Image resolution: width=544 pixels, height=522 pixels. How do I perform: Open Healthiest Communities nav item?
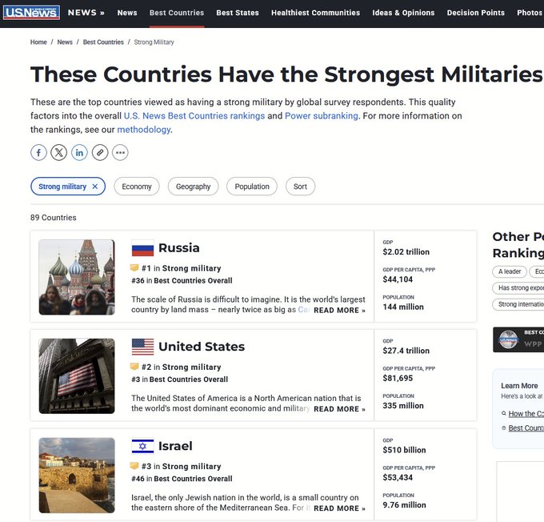point(316,13)
